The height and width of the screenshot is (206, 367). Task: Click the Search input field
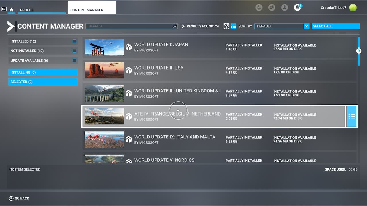132,26
